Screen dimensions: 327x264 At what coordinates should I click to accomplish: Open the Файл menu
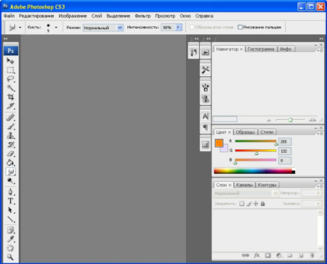coord(9,16)
